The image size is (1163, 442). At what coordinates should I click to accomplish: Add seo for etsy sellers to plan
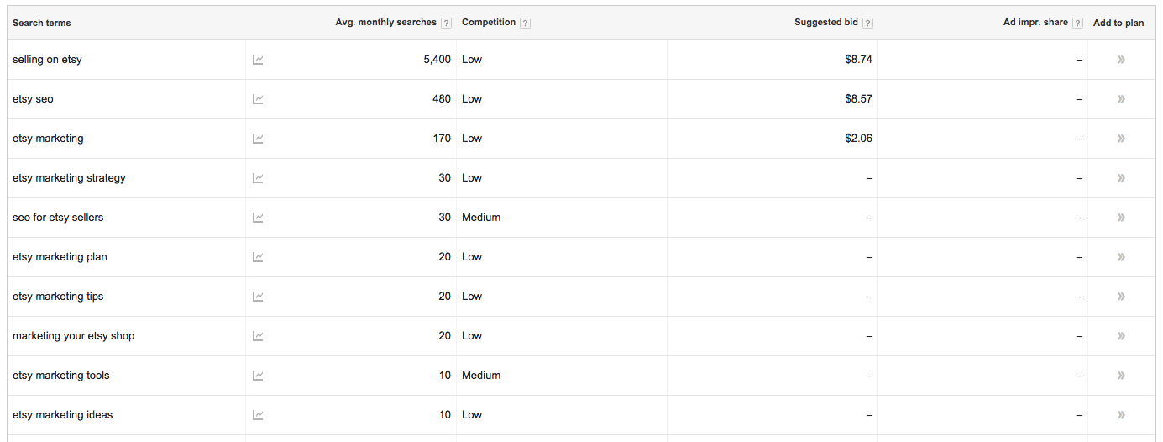point(1121,218)
